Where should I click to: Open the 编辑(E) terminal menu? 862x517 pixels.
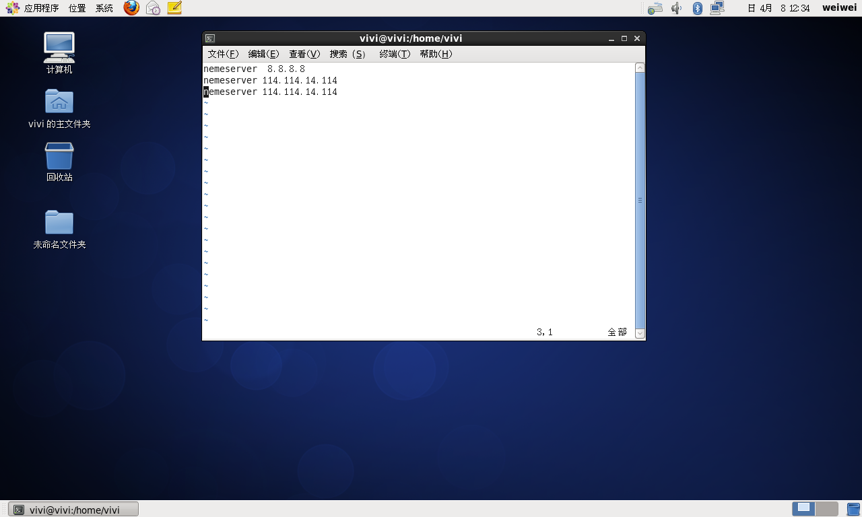click(x=264, y=54)
